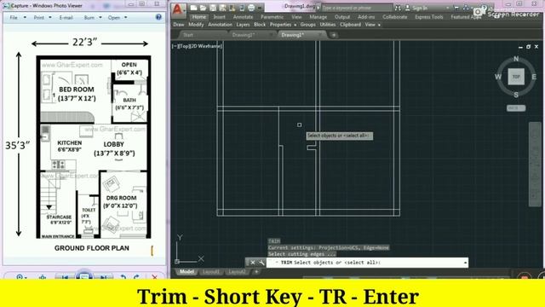Screen dimensions: 545x307
Task: Expand the Annotation ribbon panel
Action: (x=220, y=25)
